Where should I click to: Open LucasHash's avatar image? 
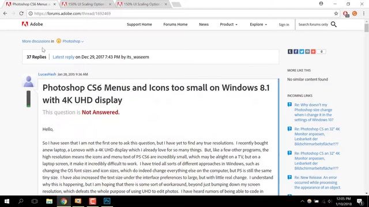pyautogui.click(x=28, y=82)
